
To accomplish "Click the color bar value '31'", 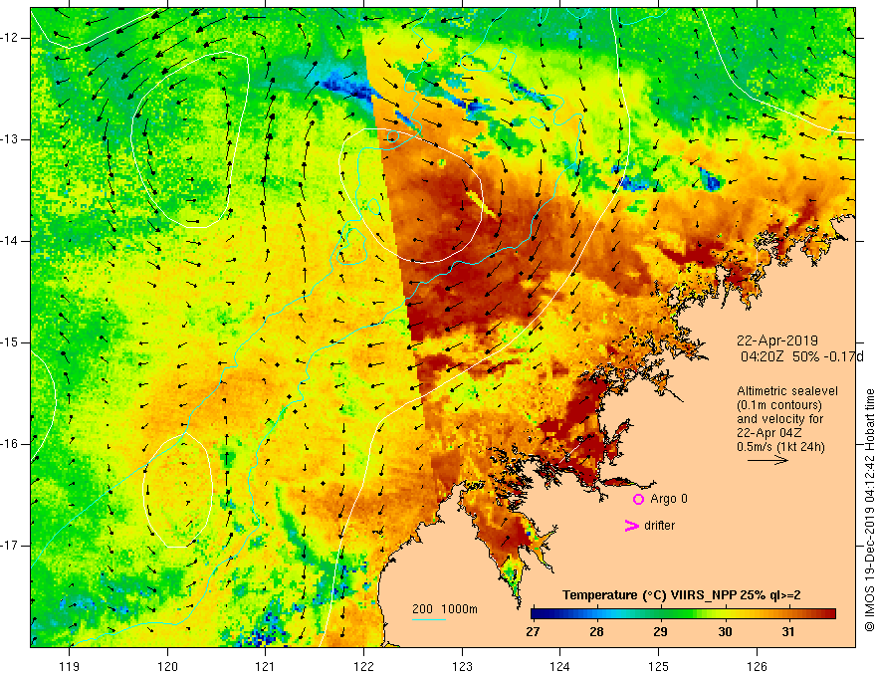I will point(787,632).
